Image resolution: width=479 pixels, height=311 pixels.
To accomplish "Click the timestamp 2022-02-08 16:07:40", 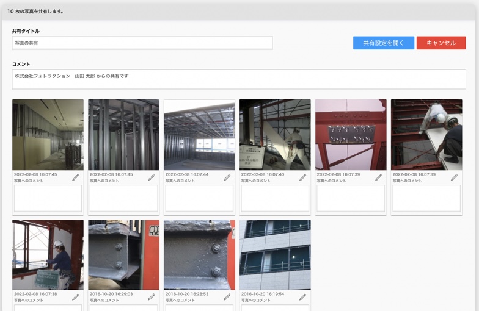I will point(263,174).
